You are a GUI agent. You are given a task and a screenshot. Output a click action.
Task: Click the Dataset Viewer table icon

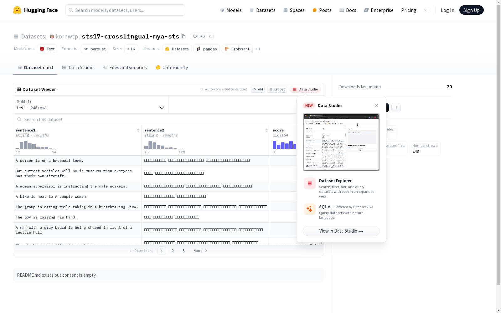coord(19,89)
